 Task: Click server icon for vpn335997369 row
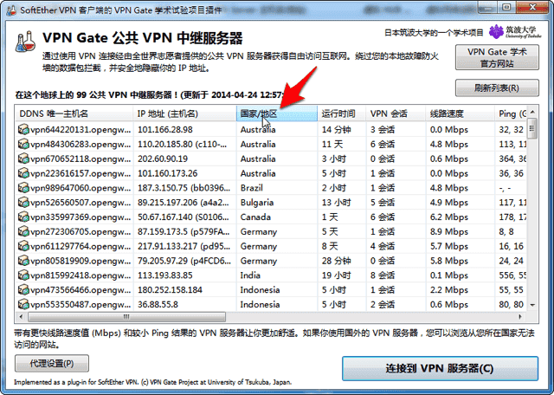(x=23, y=217)
